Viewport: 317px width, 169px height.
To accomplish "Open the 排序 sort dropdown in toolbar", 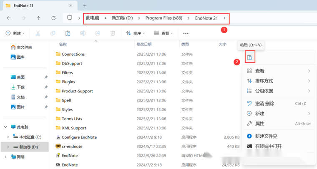I will point(136,33).
